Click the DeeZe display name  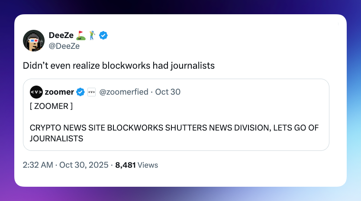point(61,35)
